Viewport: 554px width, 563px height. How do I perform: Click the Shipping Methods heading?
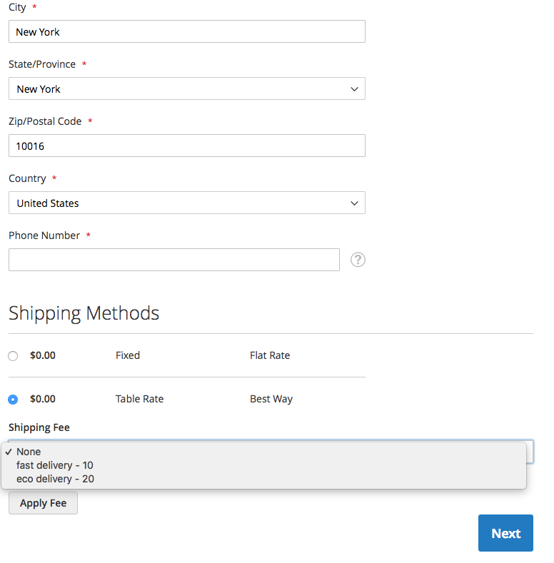(x=84, y=313)
